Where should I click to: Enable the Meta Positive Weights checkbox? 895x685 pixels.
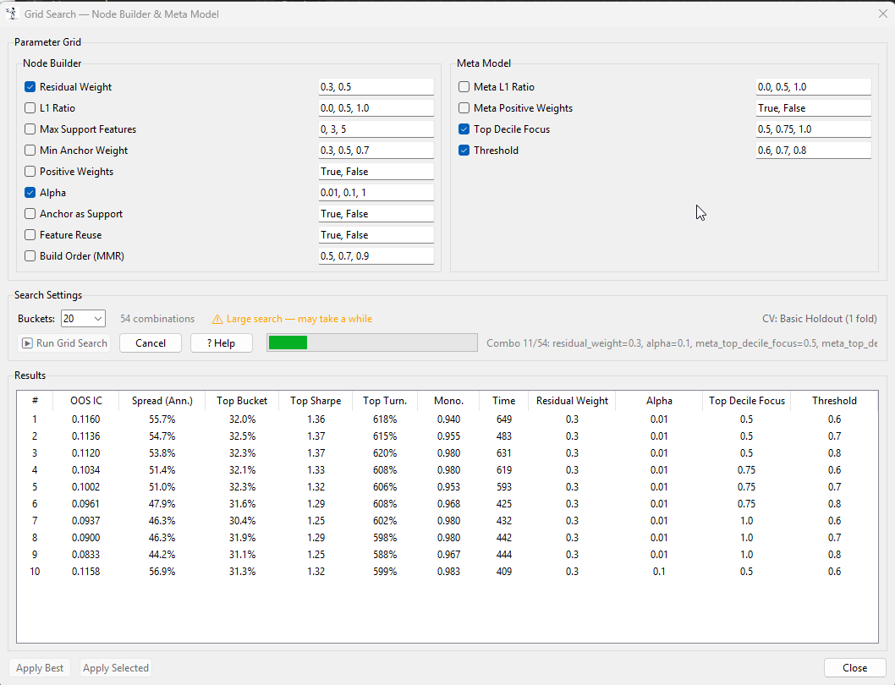pos(464,108)
